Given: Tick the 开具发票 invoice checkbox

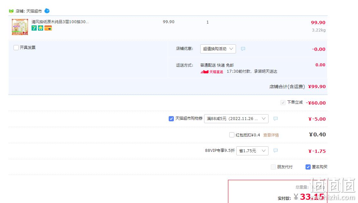Looking at the screenshot, I should pos(16,47).
